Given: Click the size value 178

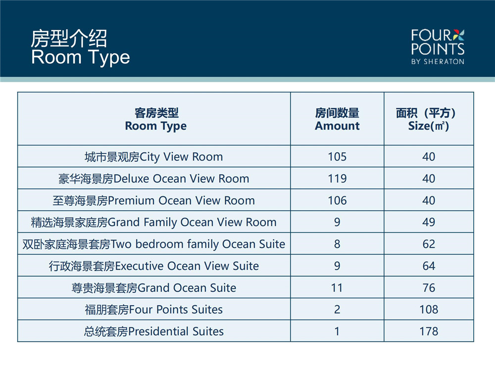Looking at the screenshot, I should (429, 331).
